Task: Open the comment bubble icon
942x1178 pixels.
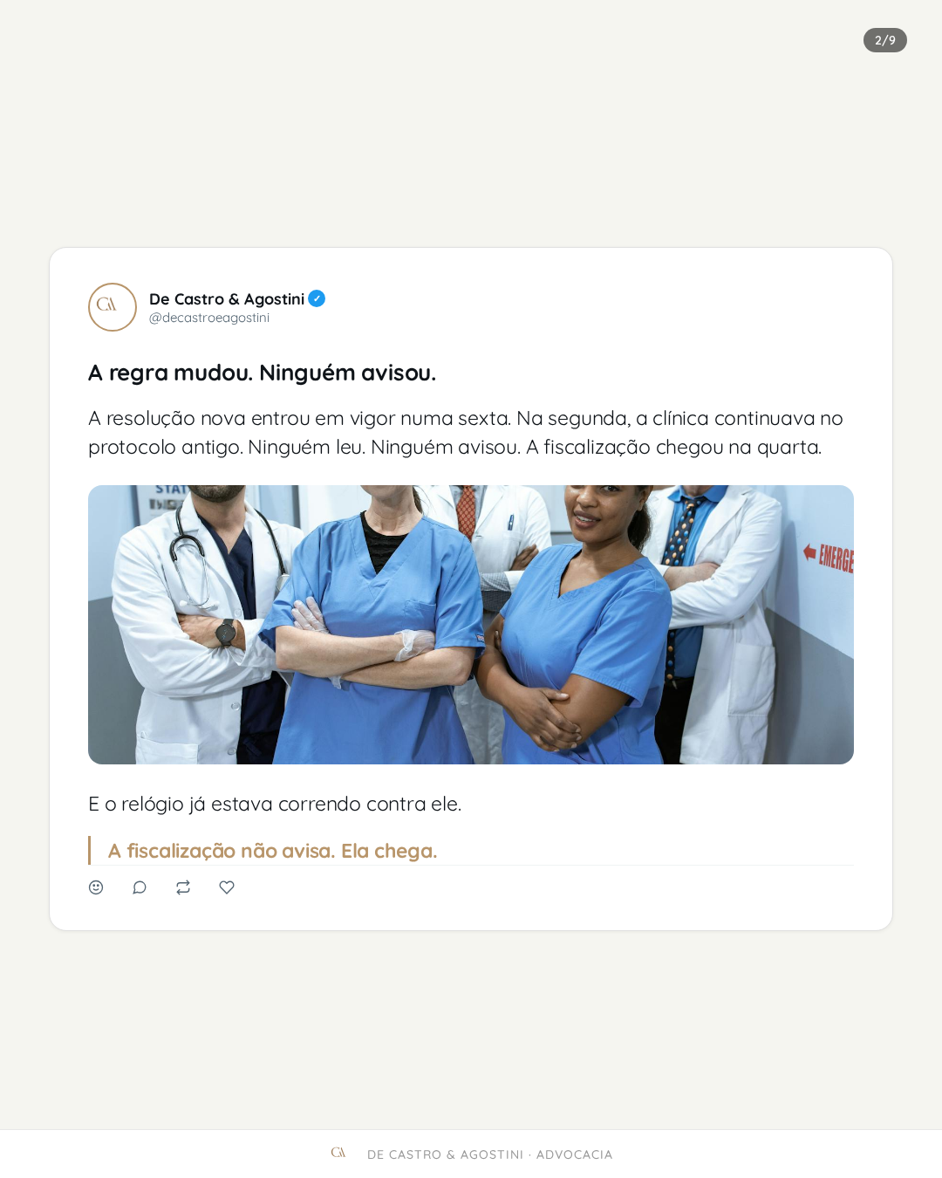Action: [x=140, y=887]
